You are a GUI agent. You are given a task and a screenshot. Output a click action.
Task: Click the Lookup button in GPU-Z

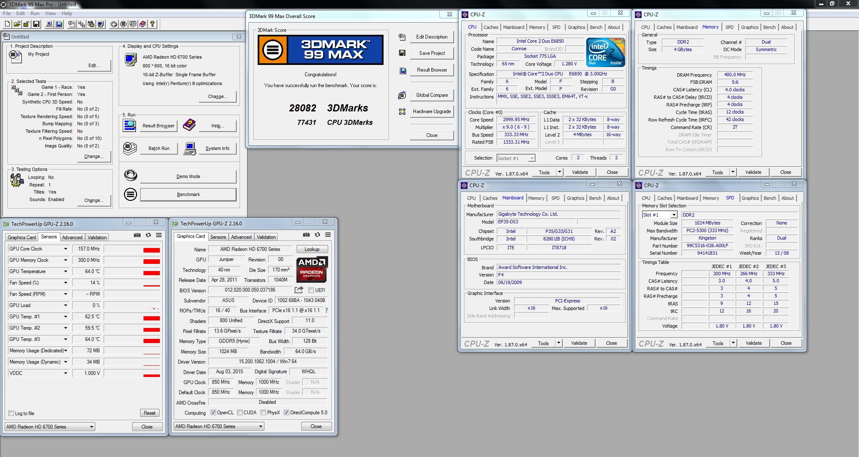(312, 249)
